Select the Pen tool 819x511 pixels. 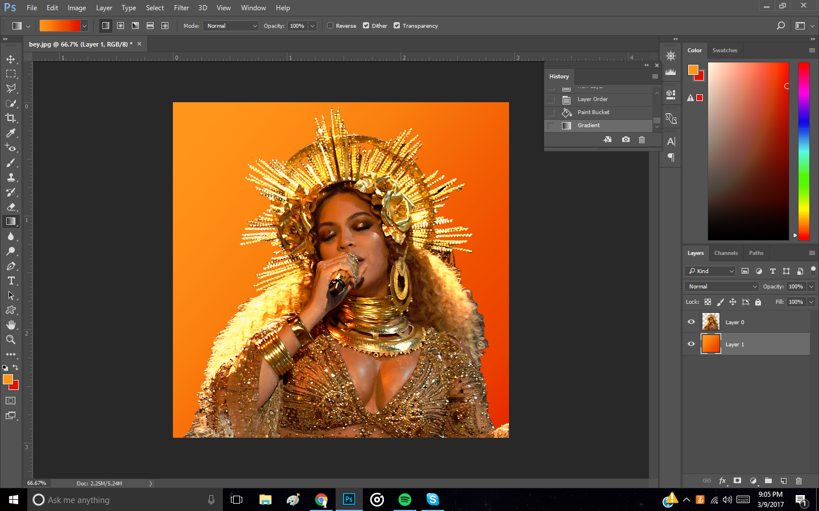[11, 266]
